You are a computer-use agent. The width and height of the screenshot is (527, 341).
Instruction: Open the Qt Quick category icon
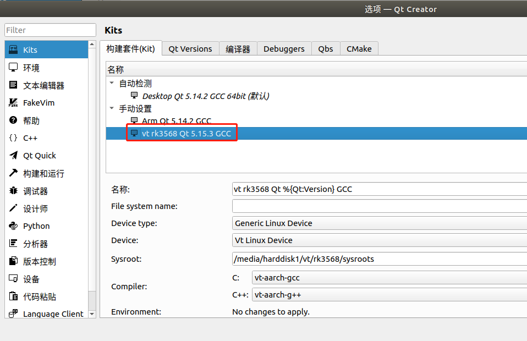point(14,156)
